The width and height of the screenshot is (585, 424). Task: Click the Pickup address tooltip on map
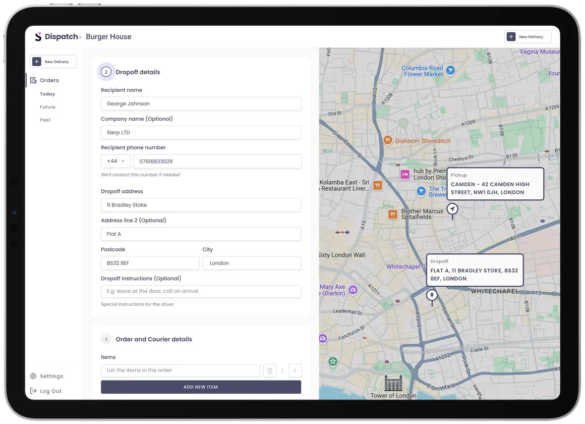click(x=495, y=184)
